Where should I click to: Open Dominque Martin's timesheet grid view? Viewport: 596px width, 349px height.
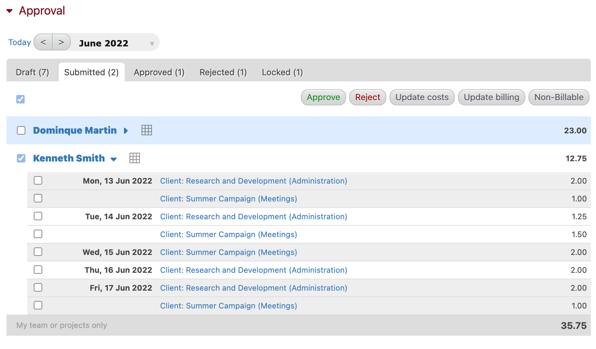[x=146, y=130]
